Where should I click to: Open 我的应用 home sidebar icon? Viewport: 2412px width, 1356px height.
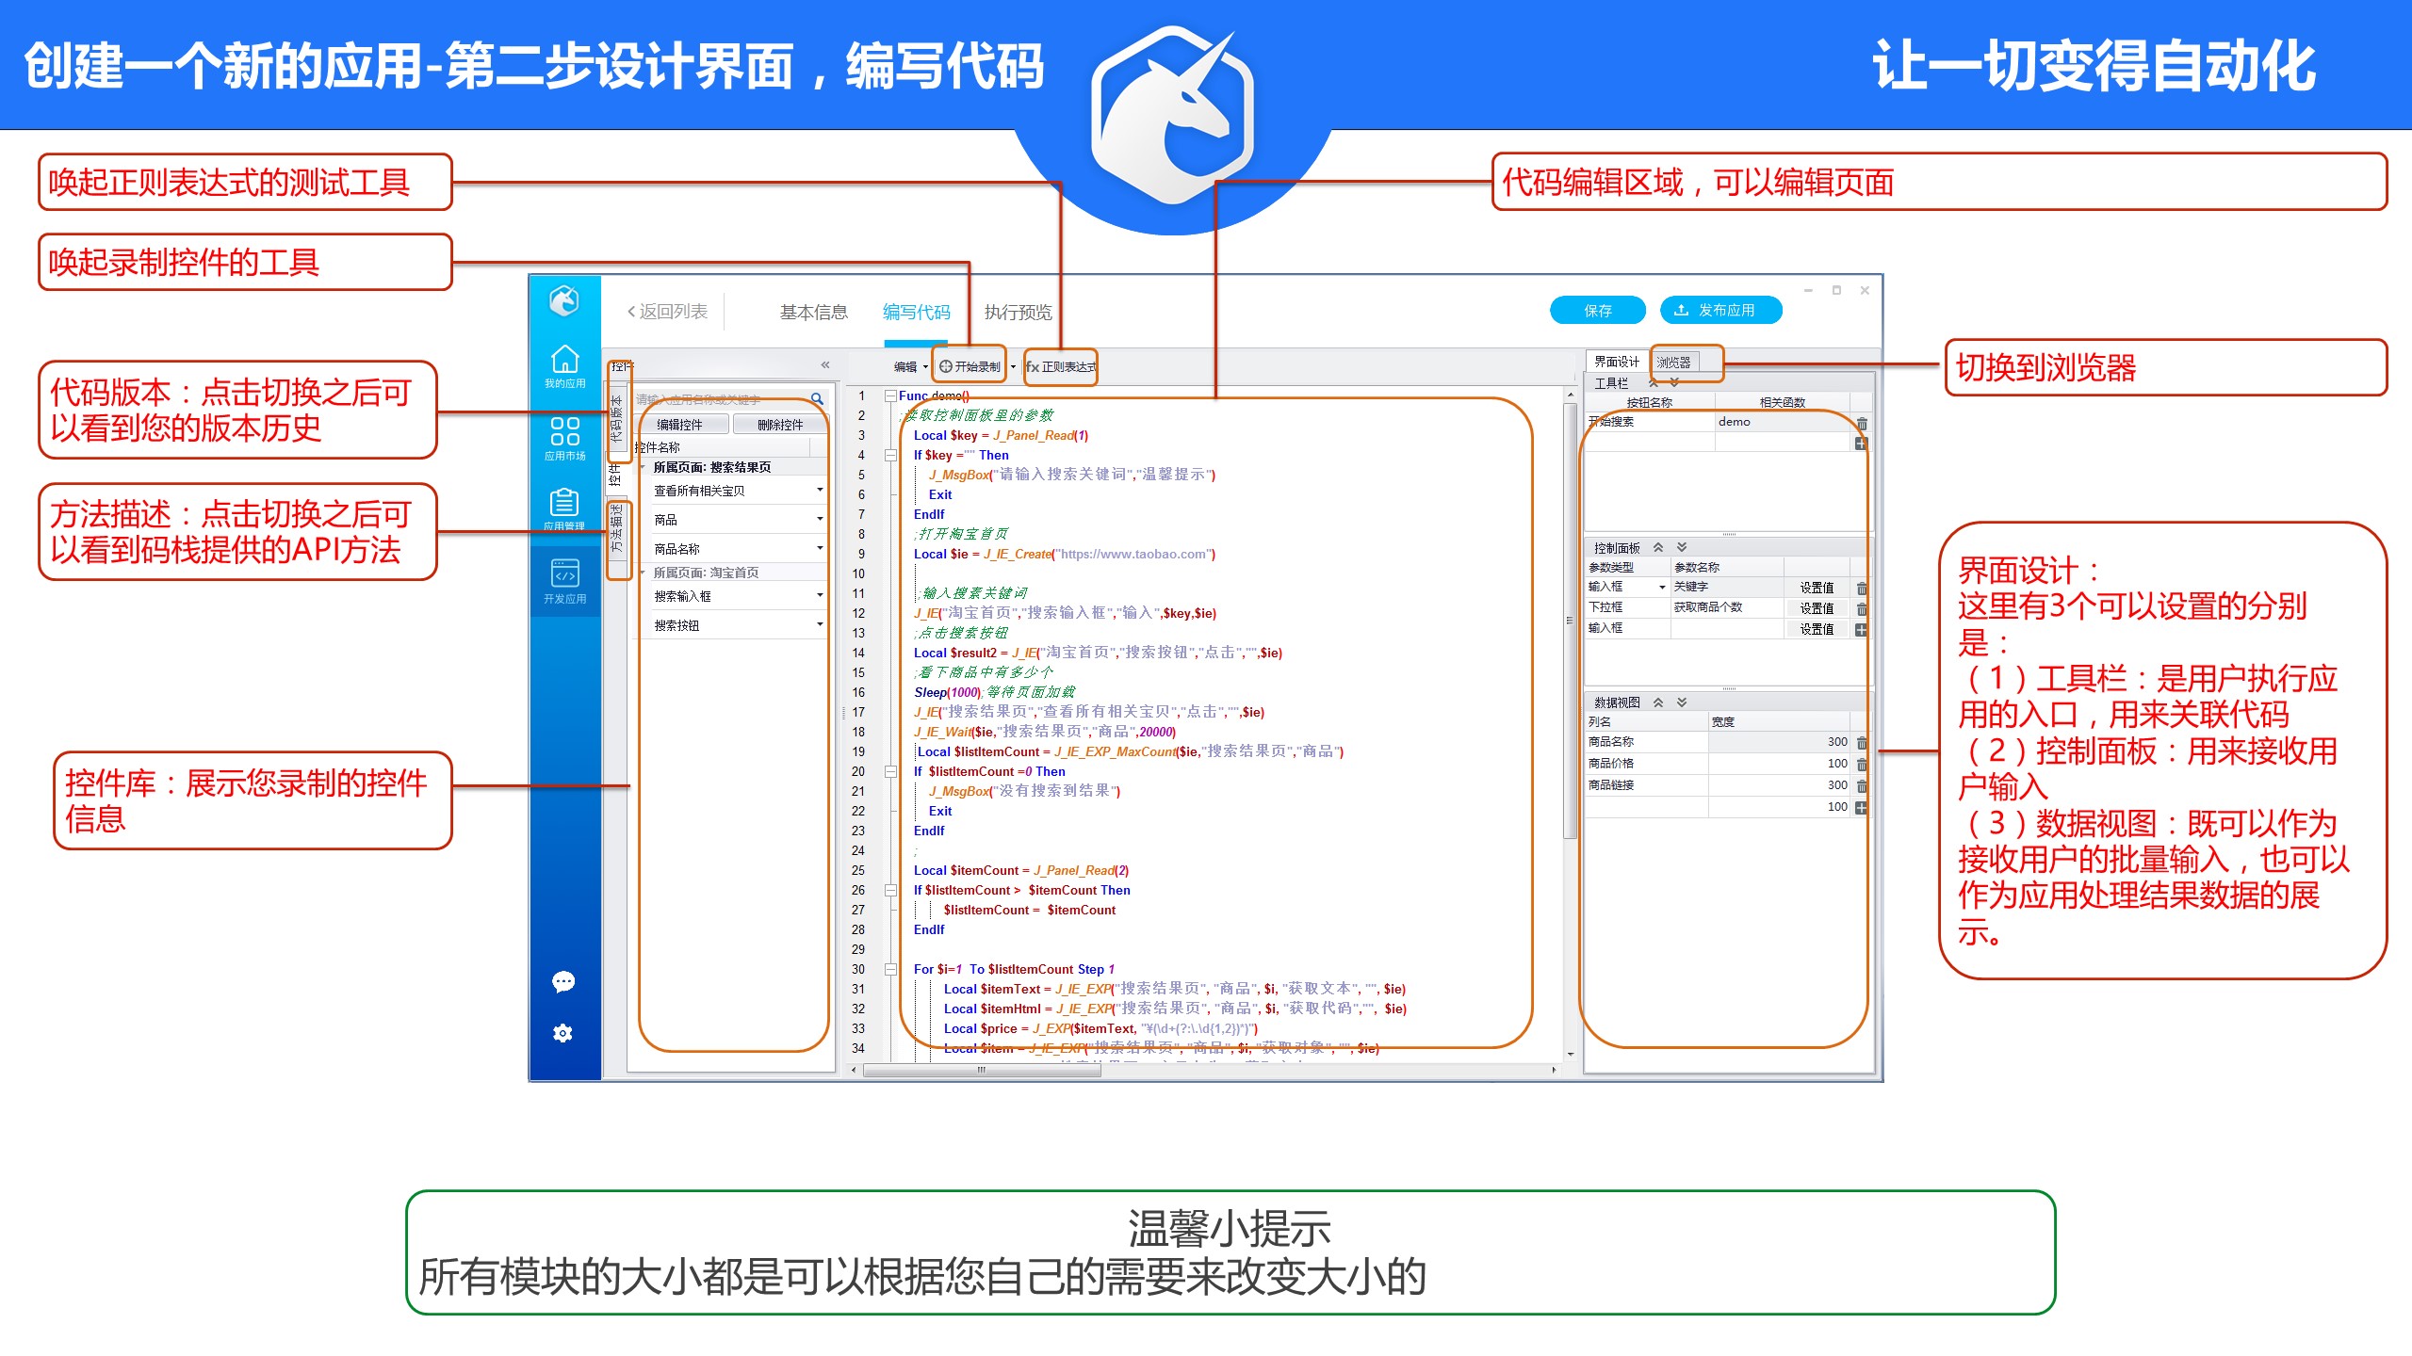tap(564, 361)
